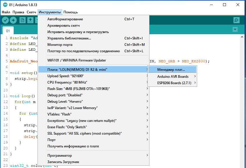
Task: Maximize the Arduino window
Action: [224, 5]
